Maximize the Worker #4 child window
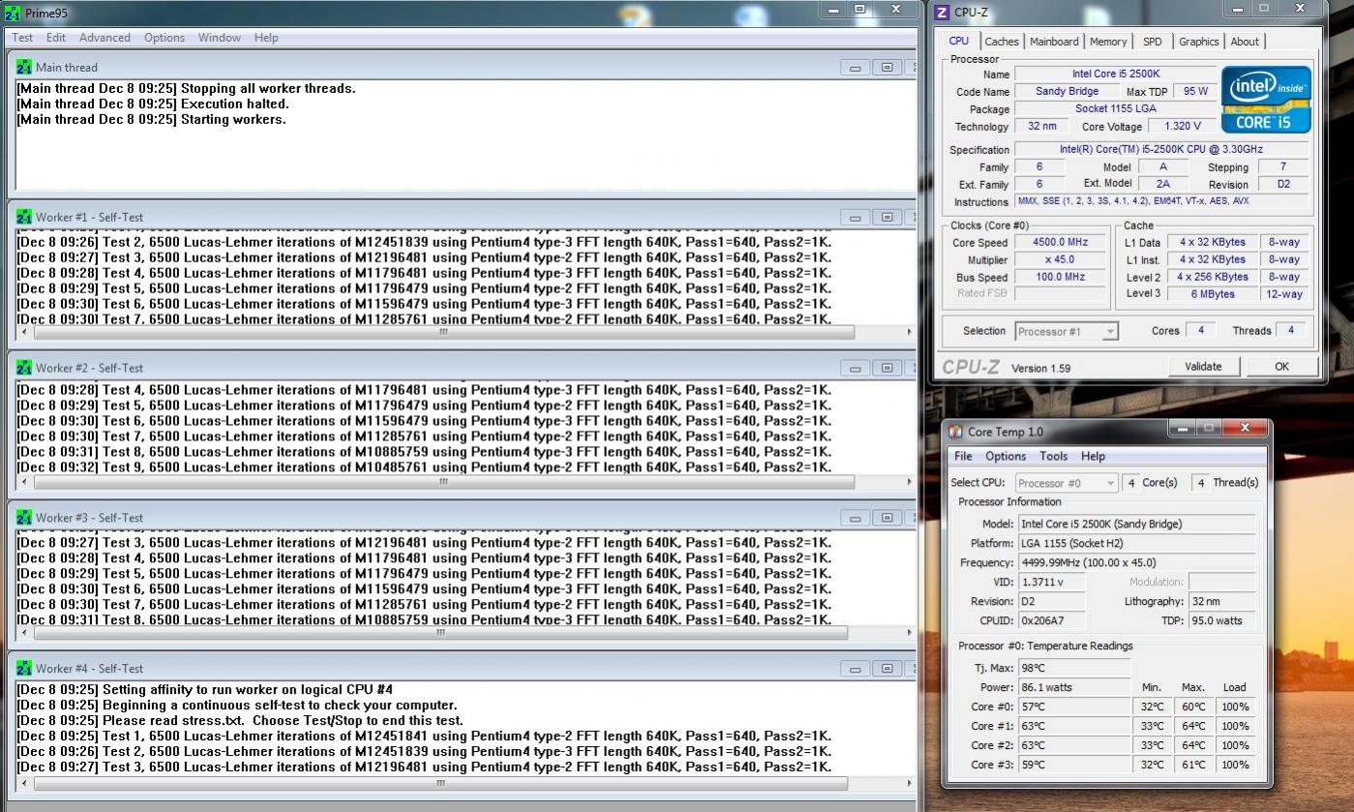 (887, 668)
